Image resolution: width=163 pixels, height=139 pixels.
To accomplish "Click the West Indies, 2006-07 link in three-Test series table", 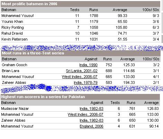I will point(80,77).
